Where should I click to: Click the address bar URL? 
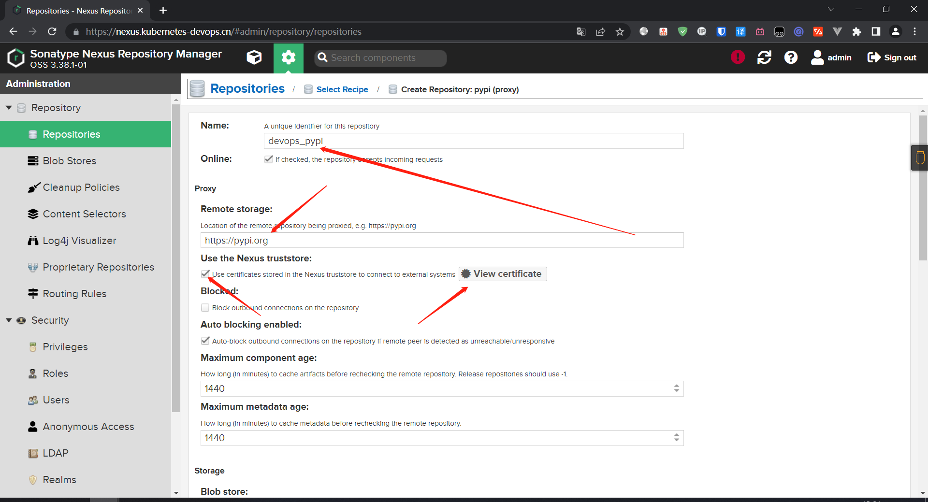(223, 31)
